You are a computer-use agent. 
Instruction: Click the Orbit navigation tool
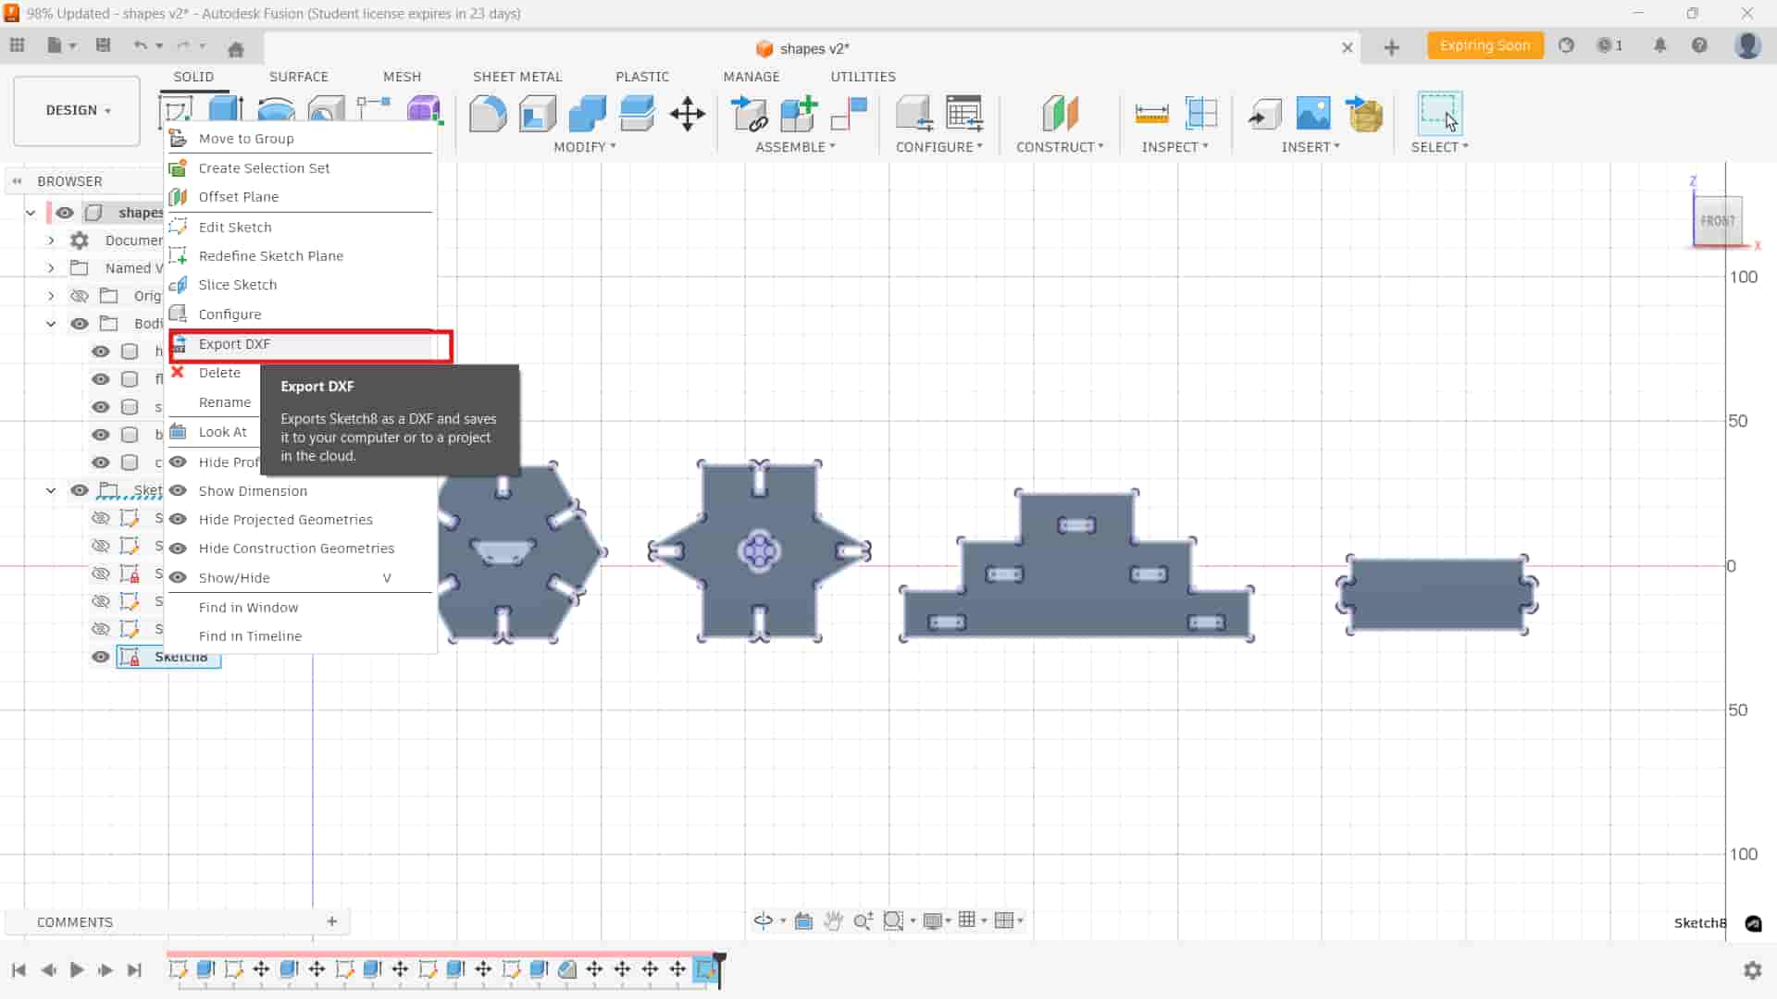pos(763,920)
